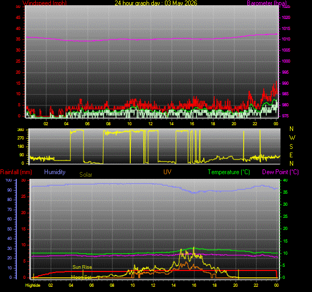Click the 975 barometer axis value
The image size is (312, 292).
coord(285,116)
